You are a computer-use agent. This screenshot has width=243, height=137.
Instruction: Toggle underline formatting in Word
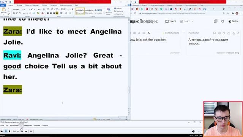20,13
